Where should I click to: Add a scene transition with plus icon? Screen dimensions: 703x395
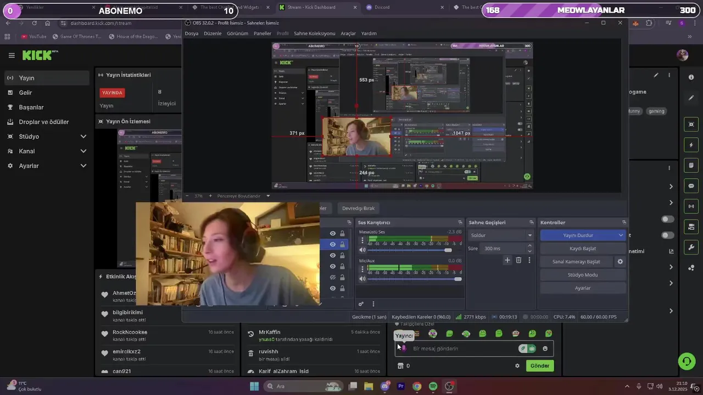tap(507, 260)
